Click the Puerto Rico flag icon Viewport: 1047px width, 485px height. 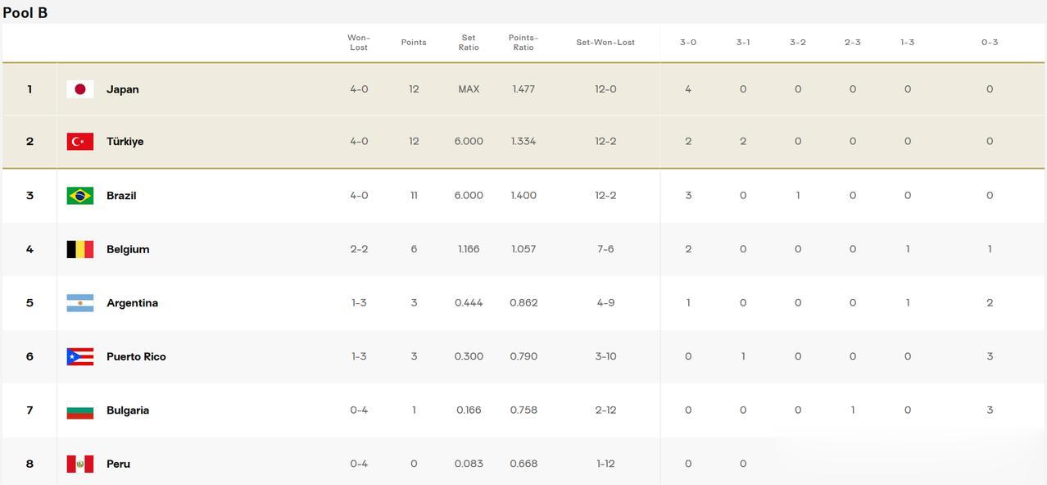(80, 356)
